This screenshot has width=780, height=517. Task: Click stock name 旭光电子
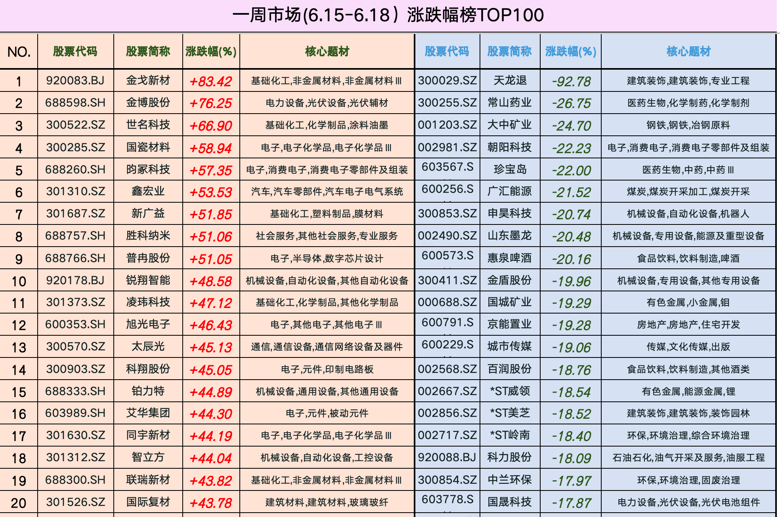point(148,324)
